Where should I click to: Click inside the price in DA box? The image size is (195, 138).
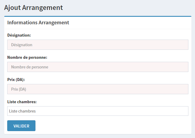pos(98,89)
